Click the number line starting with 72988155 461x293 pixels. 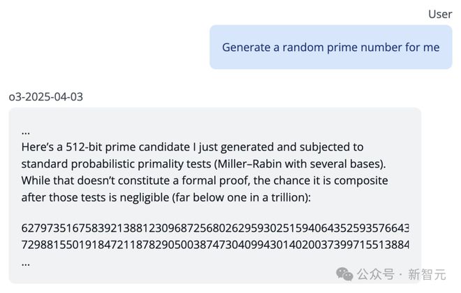coord(215,244)
